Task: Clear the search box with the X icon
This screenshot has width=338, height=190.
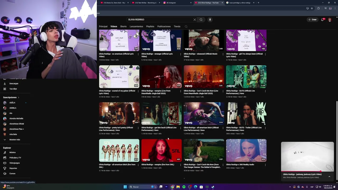Action: pyautogui.click(x=195, y=20)
